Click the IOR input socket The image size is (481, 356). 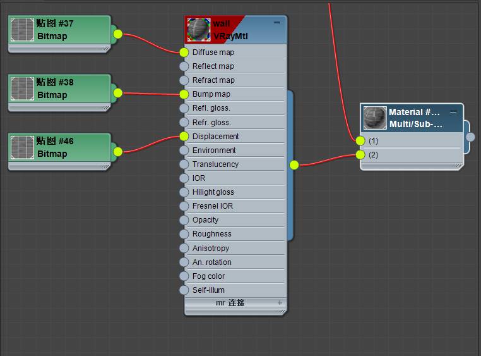pyautogui.click(x=184, y=178)
